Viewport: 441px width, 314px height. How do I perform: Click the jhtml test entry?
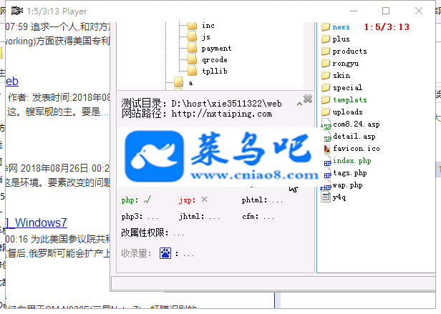[x=200, y=217]
